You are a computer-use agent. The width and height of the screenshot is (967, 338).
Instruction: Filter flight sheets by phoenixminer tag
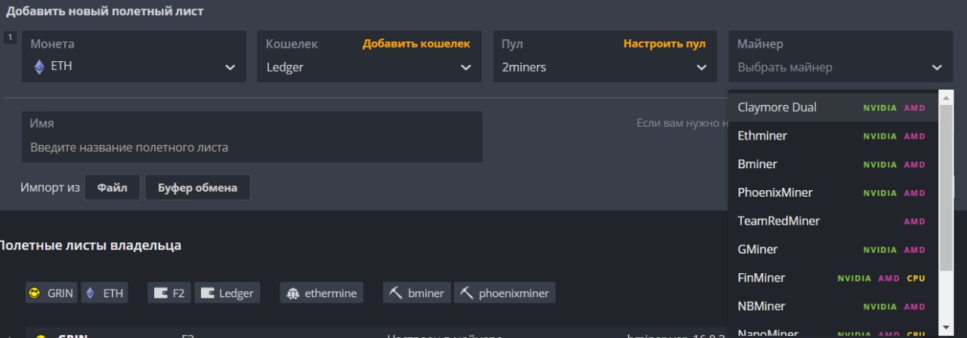click(505, 293)
